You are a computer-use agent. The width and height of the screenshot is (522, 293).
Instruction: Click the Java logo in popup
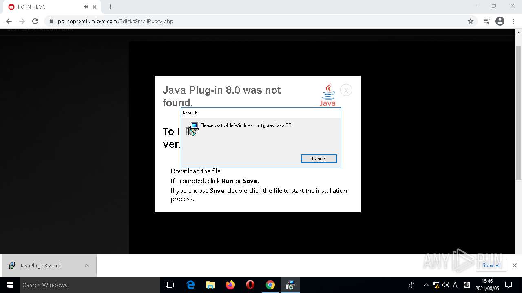(327, 94)
